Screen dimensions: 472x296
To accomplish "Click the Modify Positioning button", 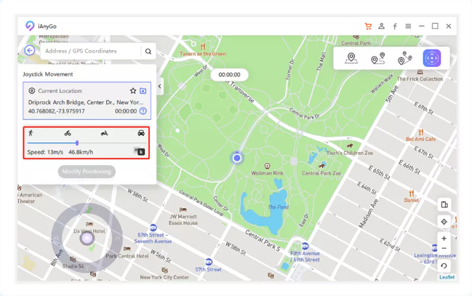I will click(87, 172).
